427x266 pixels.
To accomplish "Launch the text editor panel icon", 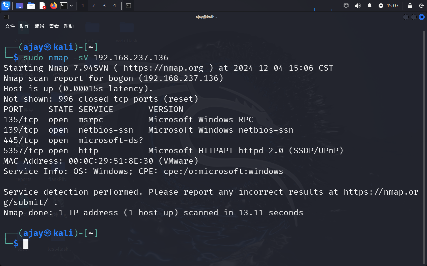I will point(42,6).
